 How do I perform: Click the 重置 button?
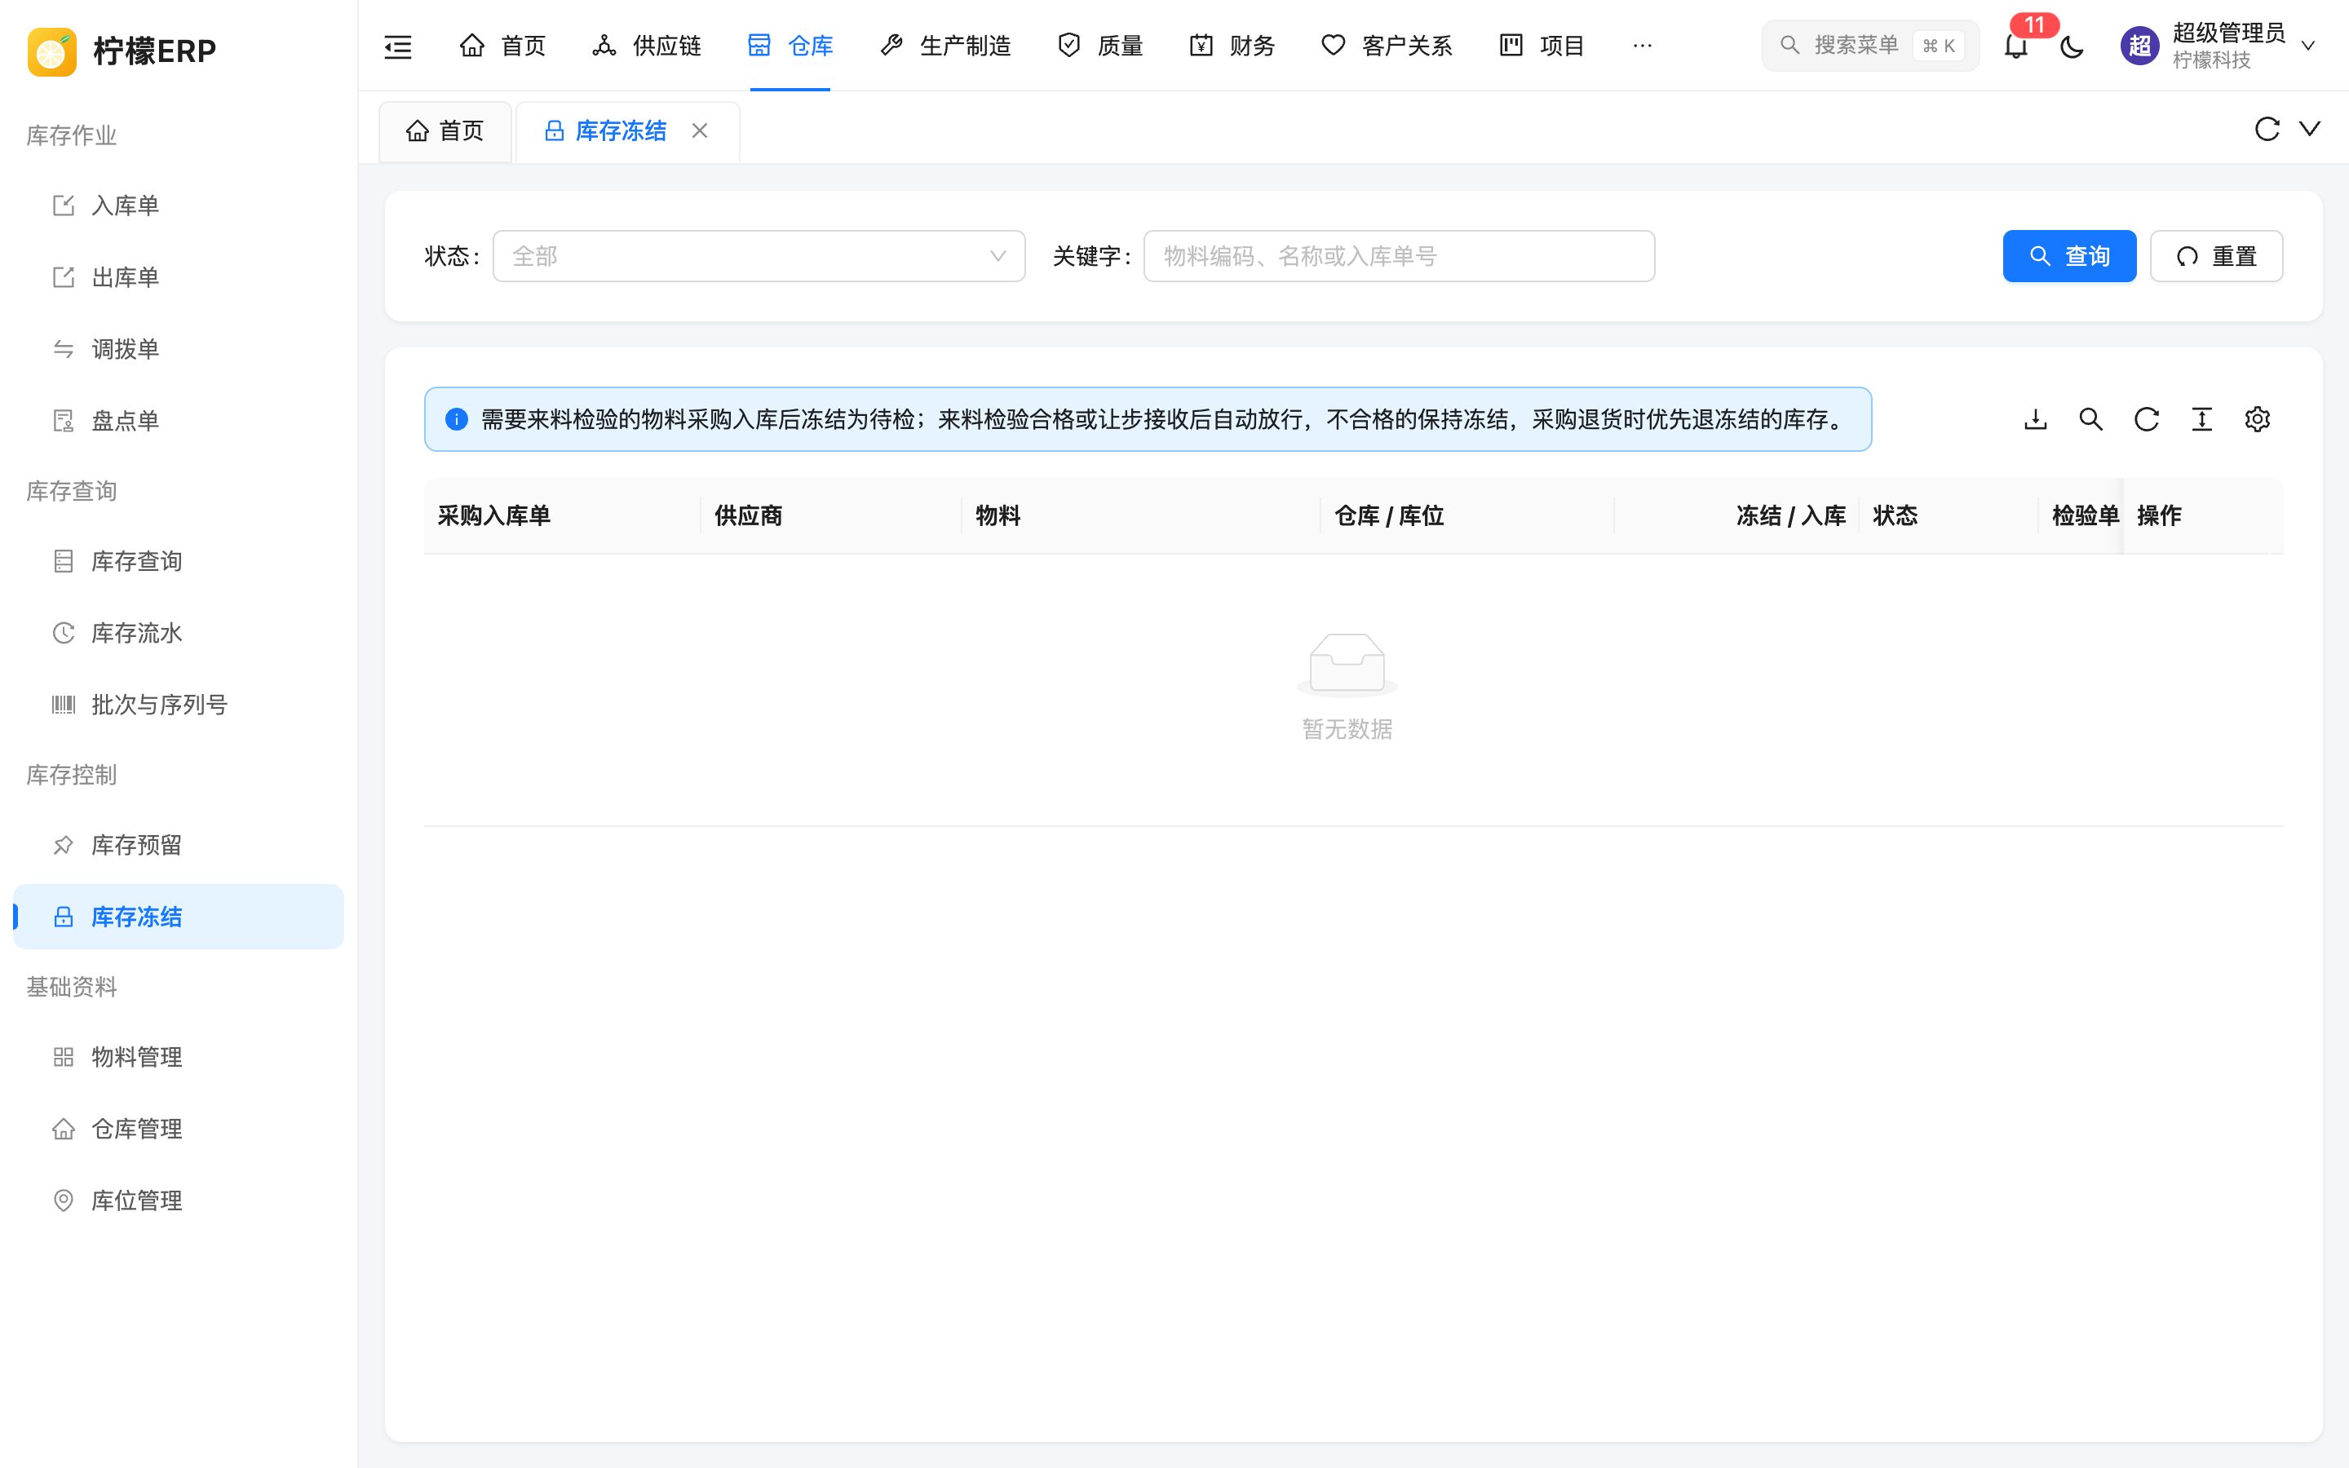coord(2216,256)
